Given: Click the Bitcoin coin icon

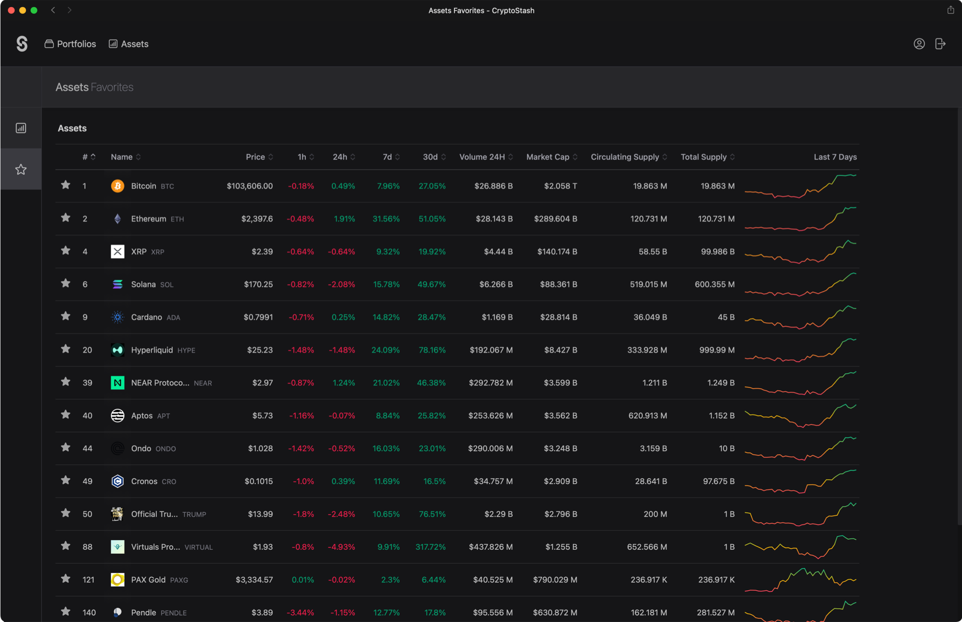Looking at the screenshot, I should click(117, 186).
